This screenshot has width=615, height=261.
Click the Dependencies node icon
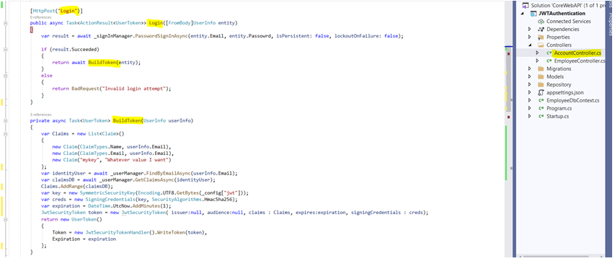click(541, 29)
